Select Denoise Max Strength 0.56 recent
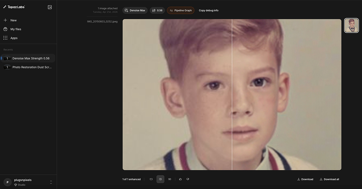 point(28,58)
